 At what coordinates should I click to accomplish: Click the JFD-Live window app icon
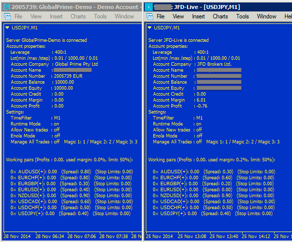[x=149, y=7]
